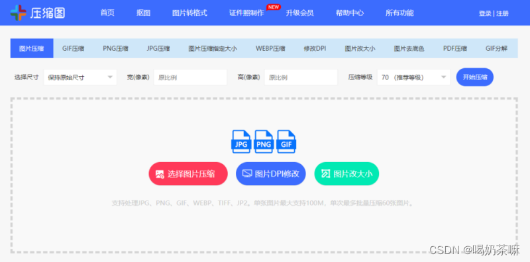Switch to the JPG压缩 tab
This screenshot has height=262, width=530.
[x=158, y=48]
